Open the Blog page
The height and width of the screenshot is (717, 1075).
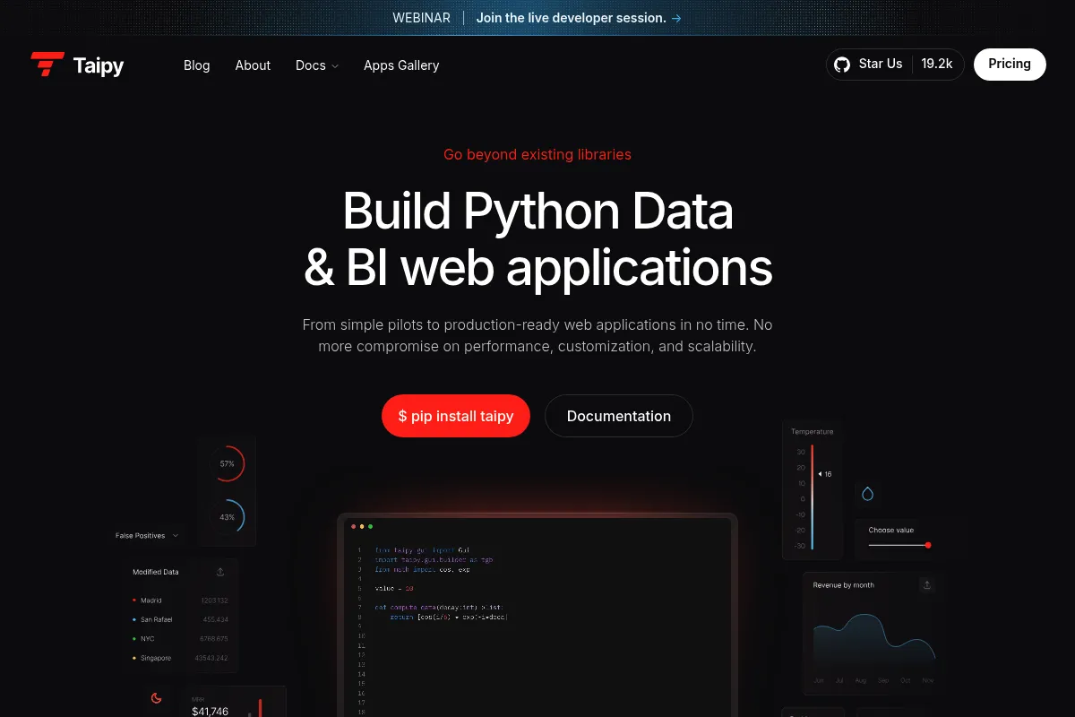click(x=196, y=65)
